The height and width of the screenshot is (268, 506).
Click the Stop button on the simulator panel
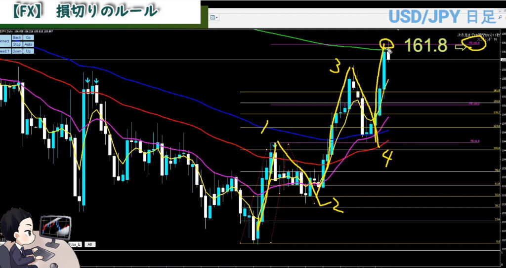(17, 44)
